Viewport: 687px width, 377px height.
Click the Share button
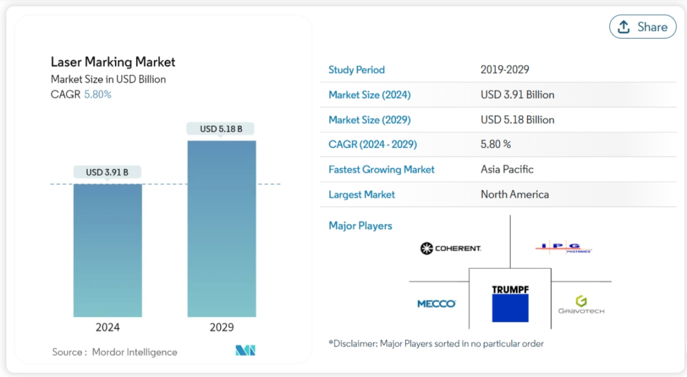click(x=642, y=27)
